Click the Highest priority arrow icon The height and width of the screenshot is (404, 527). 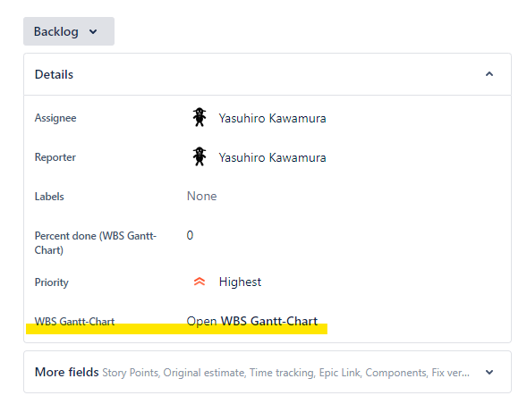[x=200, y=282]
